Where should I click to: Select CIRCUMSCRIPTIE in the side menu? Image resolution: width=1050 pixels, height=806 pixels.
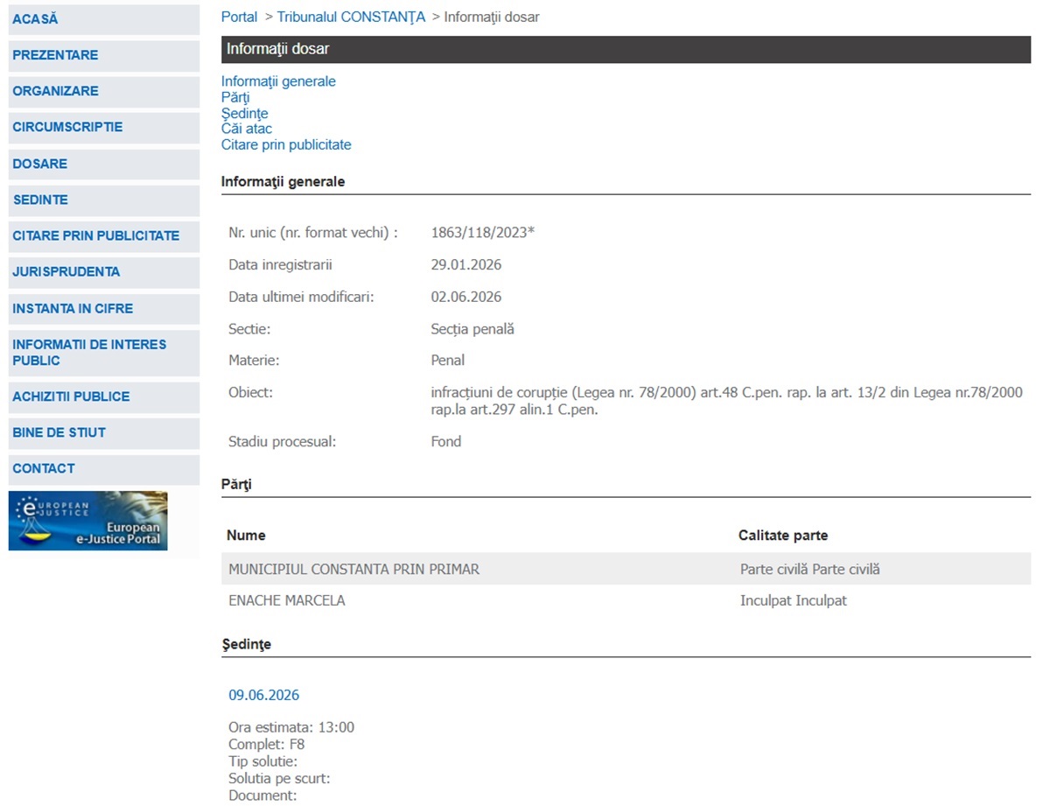pos(104,127)
